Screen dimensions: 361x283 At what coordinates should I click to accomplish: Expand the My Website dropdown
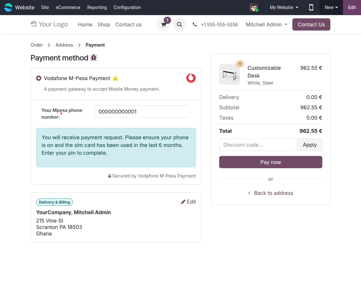click(284, 7)
